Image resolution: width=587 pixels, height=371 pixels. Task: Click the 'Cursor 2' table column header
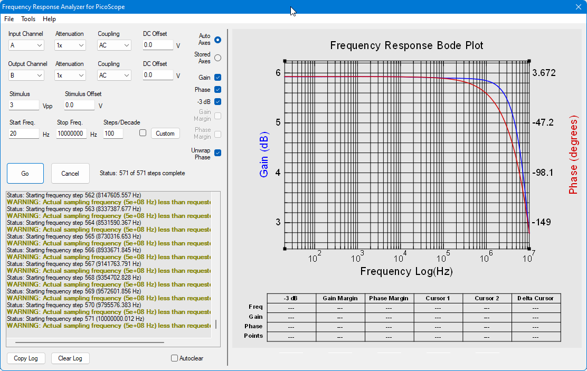tap(487, 298)
